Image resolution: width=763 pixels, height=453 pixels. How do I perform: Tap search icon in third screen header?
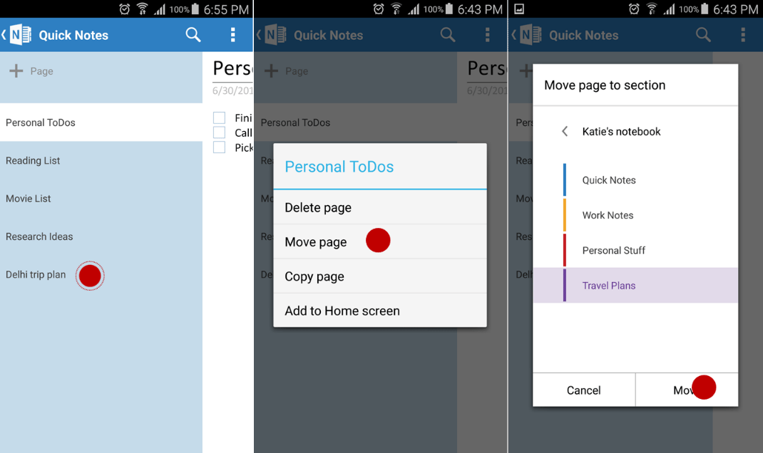(x=703, y=34)
